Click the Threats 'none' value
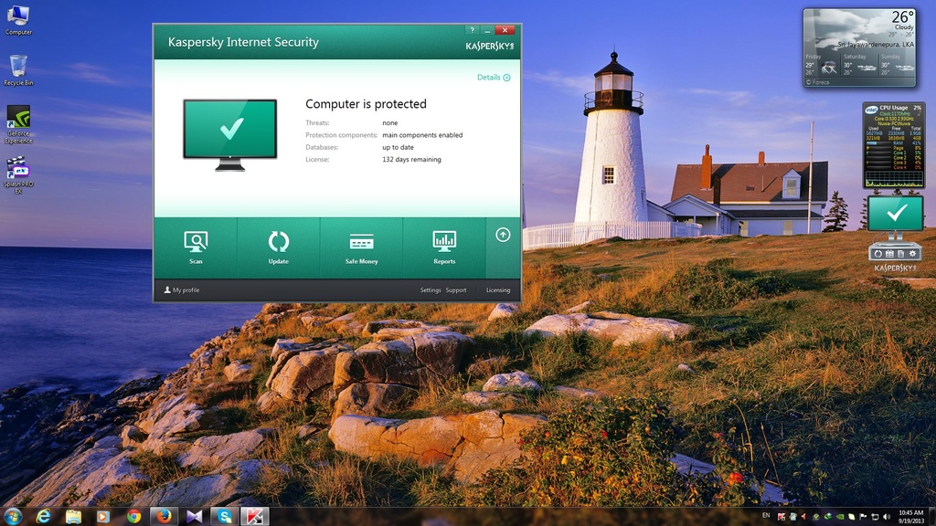 tap(389, 123)
